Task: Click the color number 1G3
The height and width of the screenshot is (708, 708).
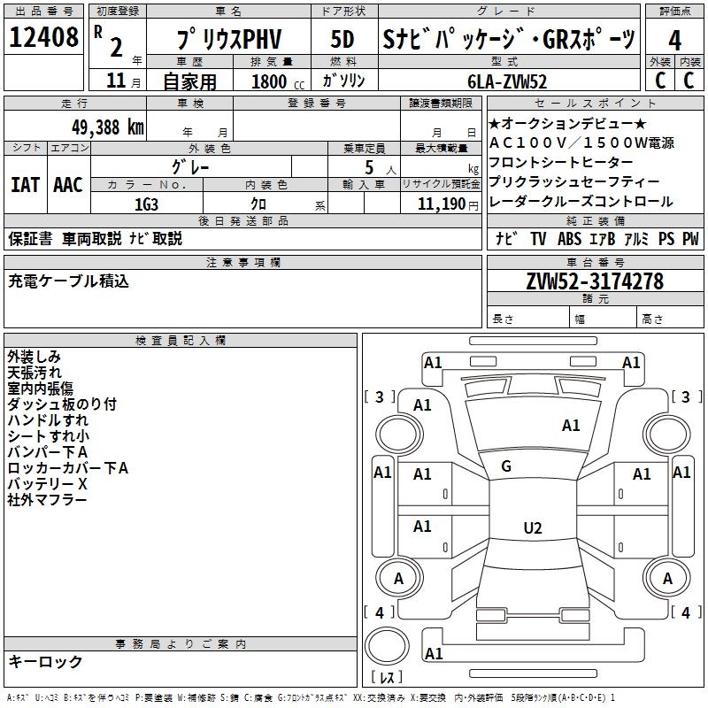Action: click(146, 203)
